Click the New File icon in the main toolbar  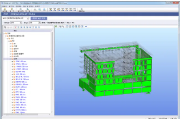5,10
